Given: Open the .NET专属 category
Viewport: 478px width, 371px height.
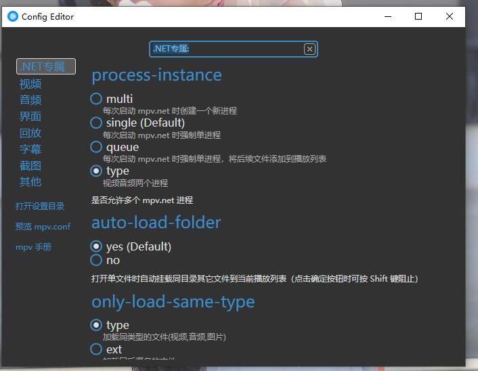Looking at the screenshot, I should coord(45,66).
